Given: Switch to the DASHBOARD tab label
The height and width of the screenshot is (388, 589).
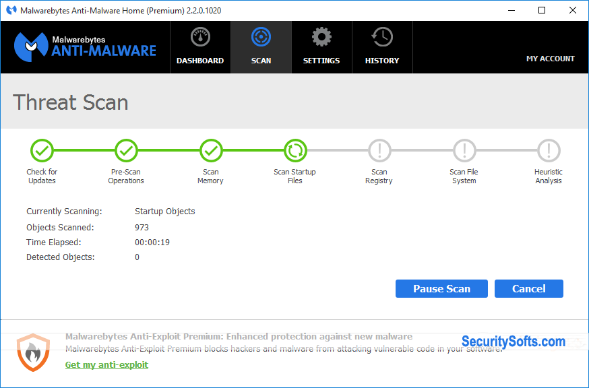Looking at the screenshot, I should tap(200, 61).
